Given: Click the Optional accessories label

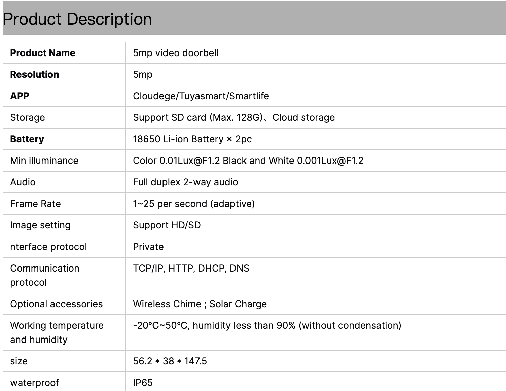Looking at the screenshot, I should [57, 304].
